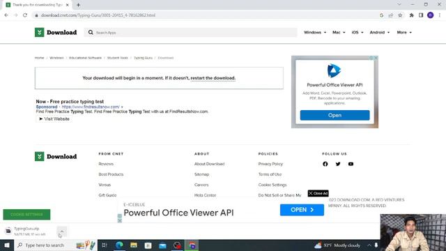Open the Help Center footer link
Viewport: 446px width, 251px height.
205,195
